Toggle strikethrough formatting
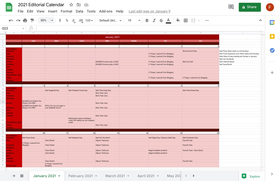Viewport: 279px width, 181px height. pos(161,20)
